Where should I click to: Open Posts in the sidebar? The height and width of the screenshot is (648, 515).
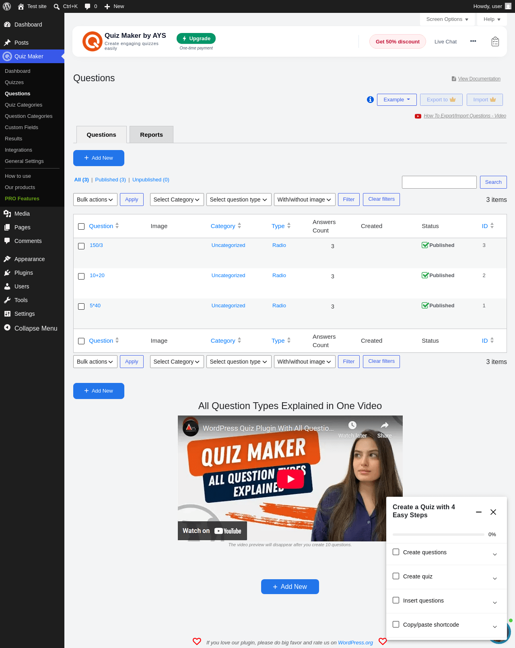[32, 43]
